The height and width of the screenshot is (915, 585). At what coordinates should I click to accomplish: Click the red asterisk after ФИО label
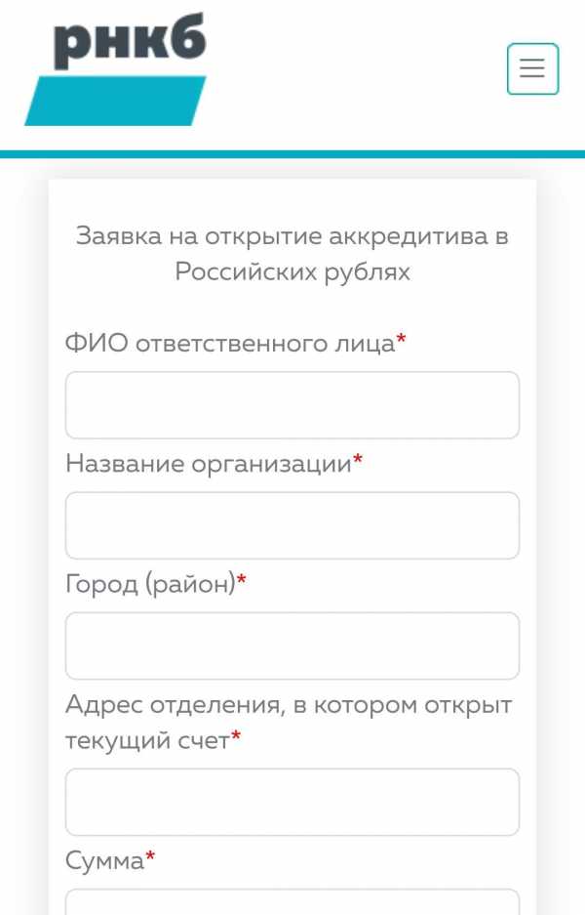[402, 341]
